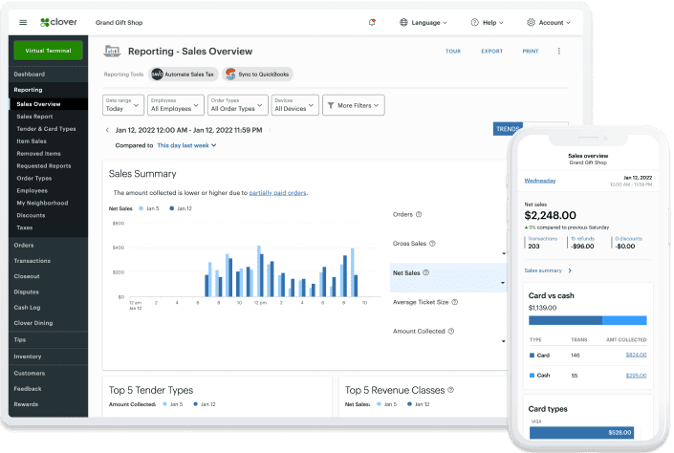Click the Virtual Terminal button

pyautogui.click(x=48, y=51)
